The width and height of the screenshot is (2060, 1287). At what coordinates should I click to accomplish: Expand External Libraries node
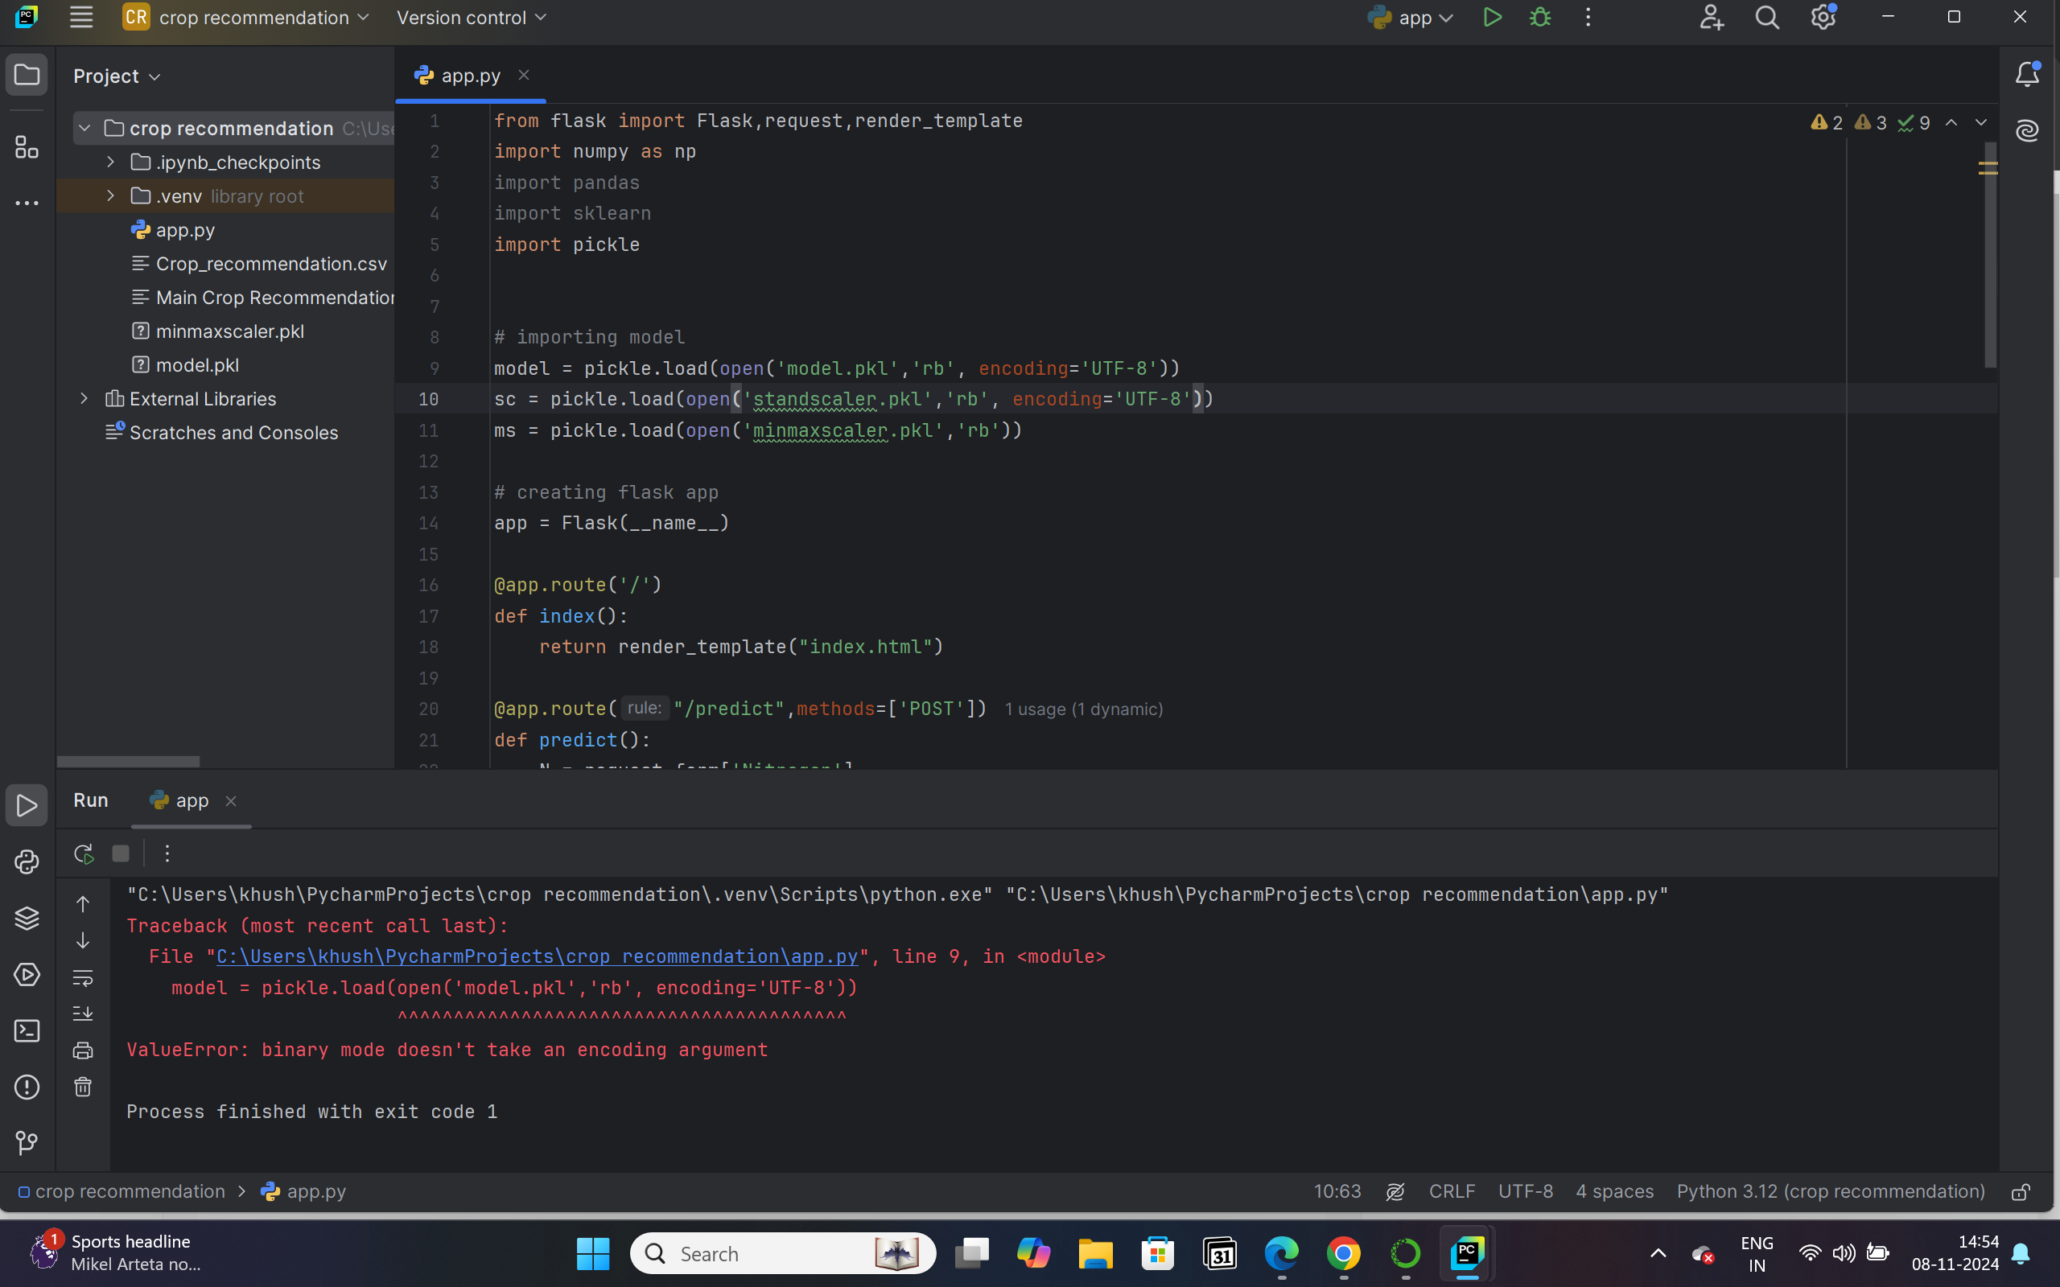coord(84,398)
